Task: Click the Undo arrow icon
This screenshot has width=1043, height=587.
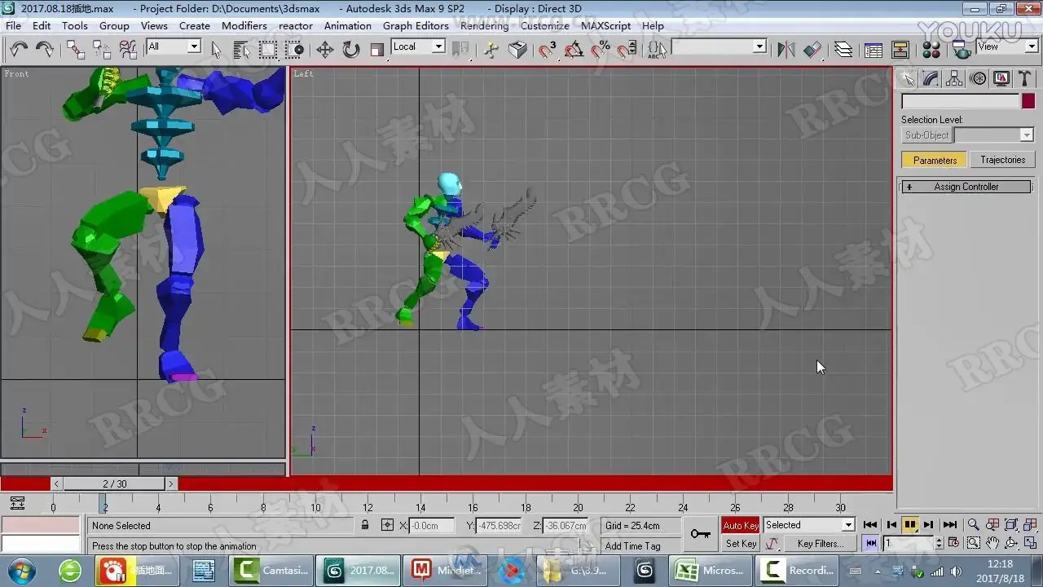Action: click(19, 50)
